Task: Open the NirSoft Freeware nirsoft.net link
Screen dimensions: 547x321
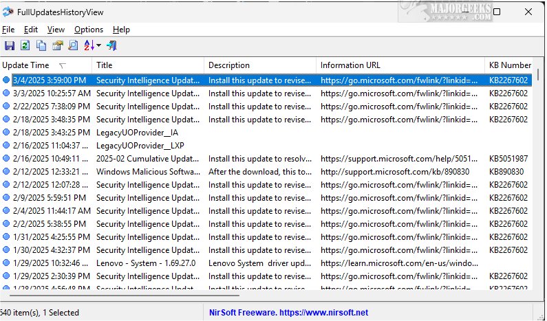Action: pos(288,313)
